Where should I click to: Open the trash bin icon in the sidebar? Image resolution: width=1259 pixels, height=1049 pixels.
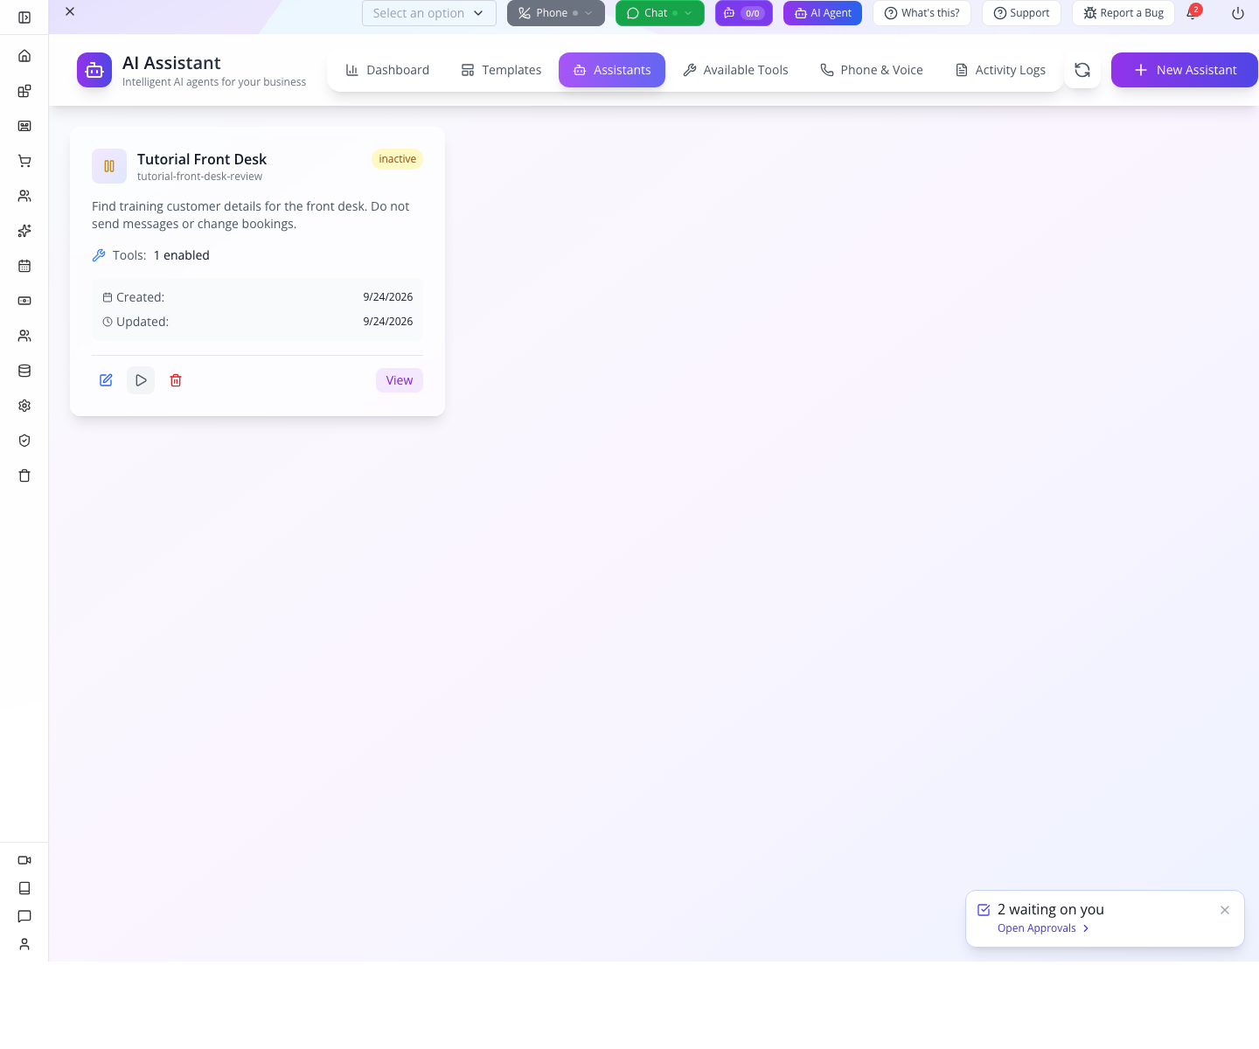click(24, 476)
